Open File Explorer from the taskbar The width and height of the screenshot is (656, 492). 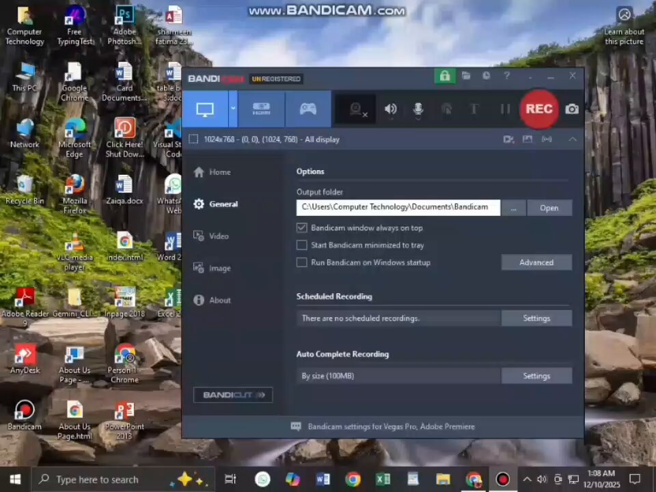pos(443,480)
